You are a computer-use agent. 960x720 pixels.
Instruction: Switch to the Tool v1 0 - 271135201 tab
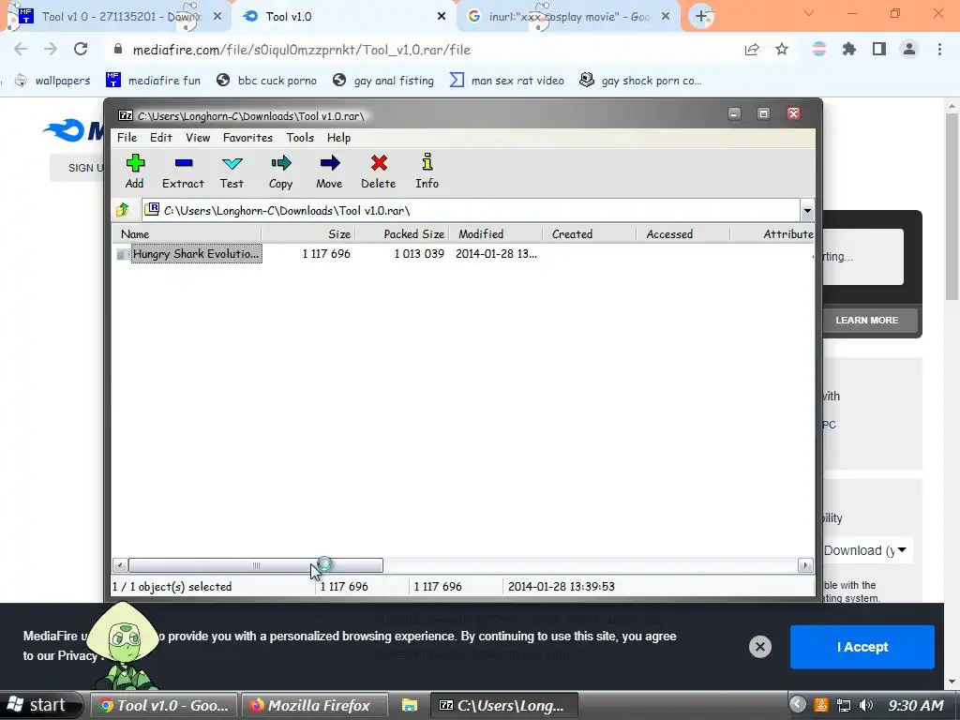[116, 17]
